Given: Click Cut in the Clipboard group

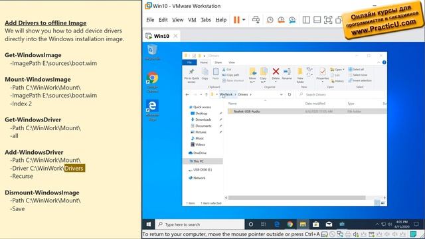Looking at the screenshot, I should [226, 70].
